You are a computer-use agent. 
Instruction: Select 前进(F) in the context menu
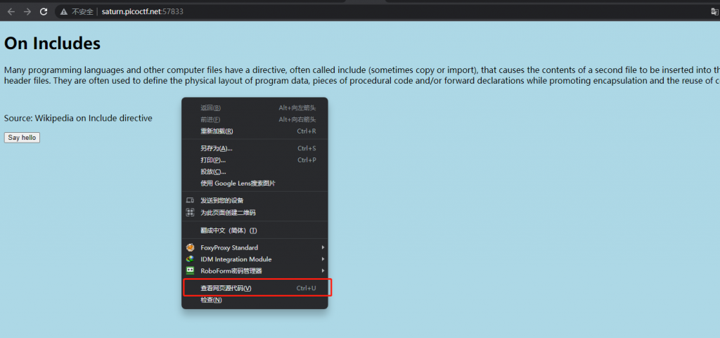[255, 119]
